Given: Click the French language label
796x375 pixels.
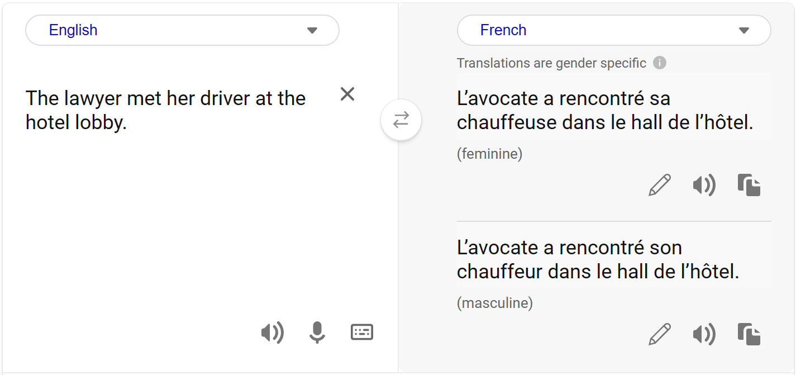Looking at the screenshot, I should (x=504, y=30).
